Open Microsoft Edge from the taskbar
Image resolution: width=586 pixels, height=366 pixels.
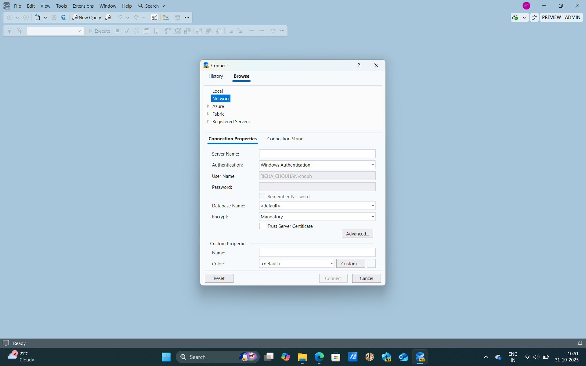(319, 357)
